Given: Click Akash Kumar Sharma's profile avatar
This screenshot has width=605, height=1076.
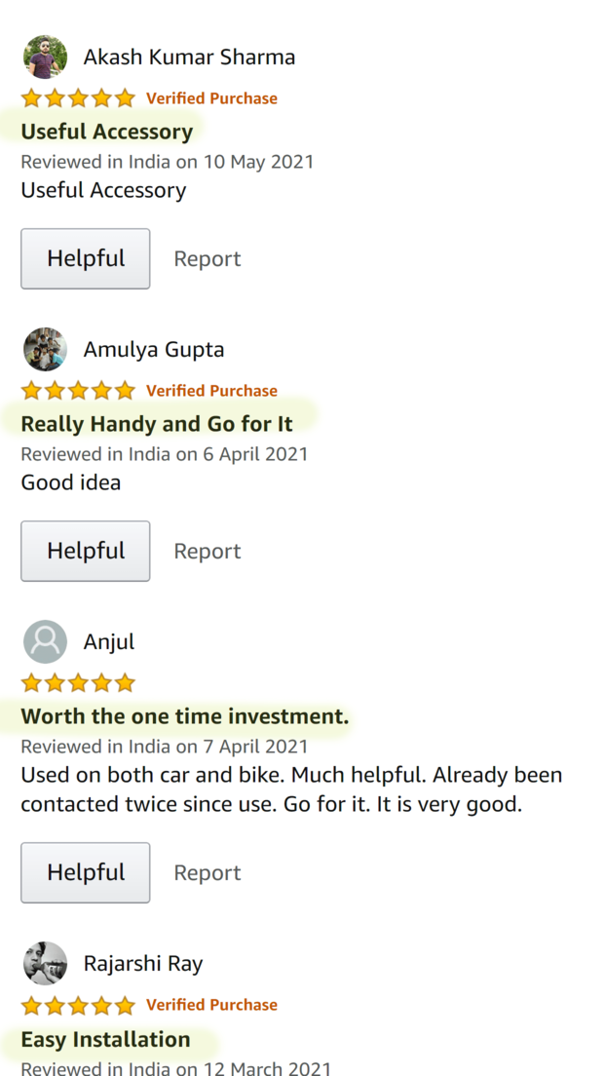Looking at the screenshot, I should click(x=45, y=57).
